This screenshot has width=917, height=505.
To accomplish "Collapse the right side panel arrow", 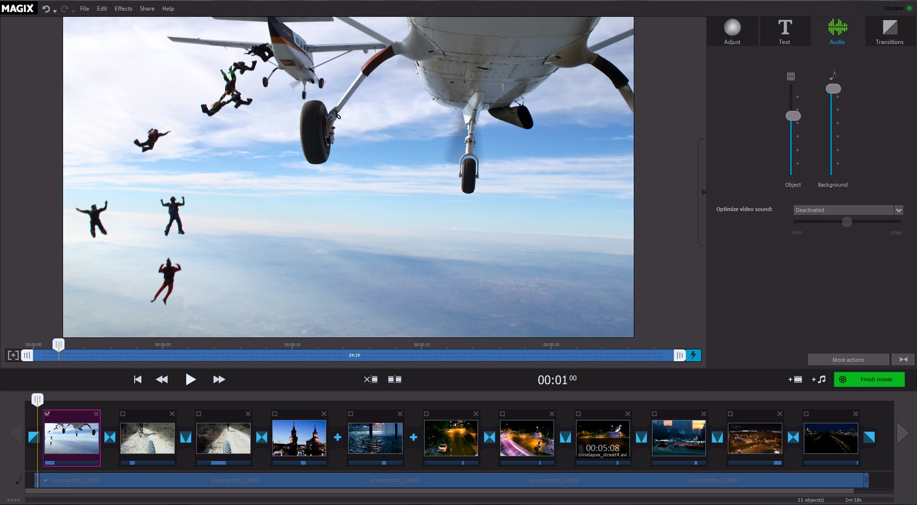I will (704, 192).
